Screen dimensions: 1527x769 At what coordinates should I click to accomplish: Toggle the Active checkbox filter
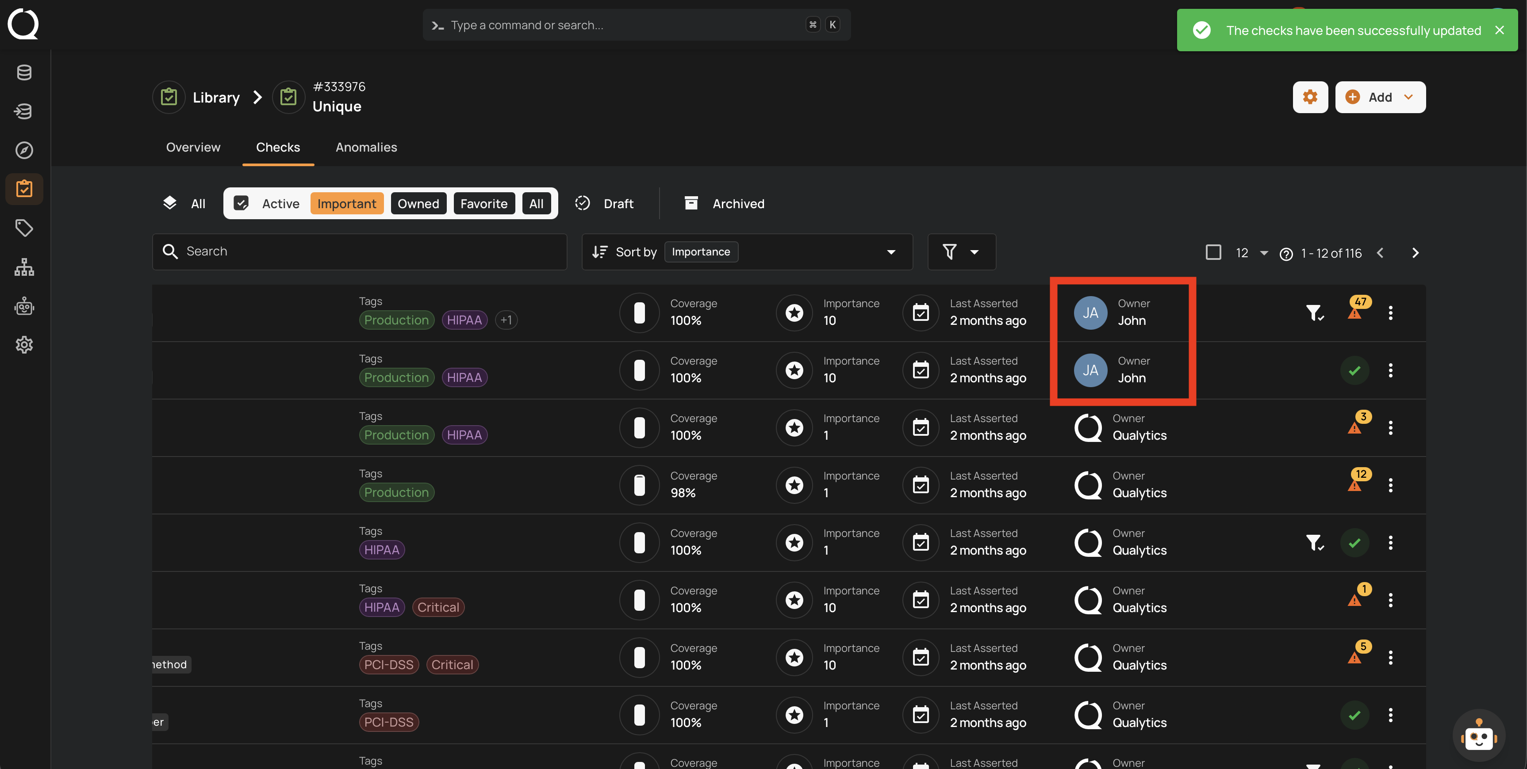241,204
